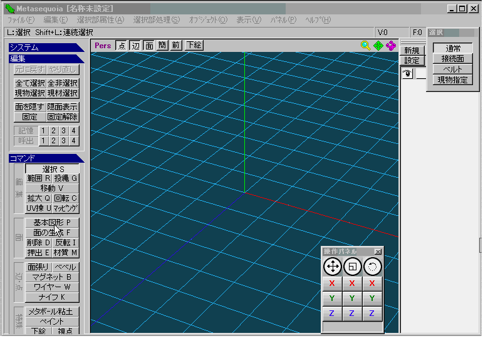483x341 pixels.
Task: Toggle 下絵 background image button in viewport bar
Action: click(194, 46)
